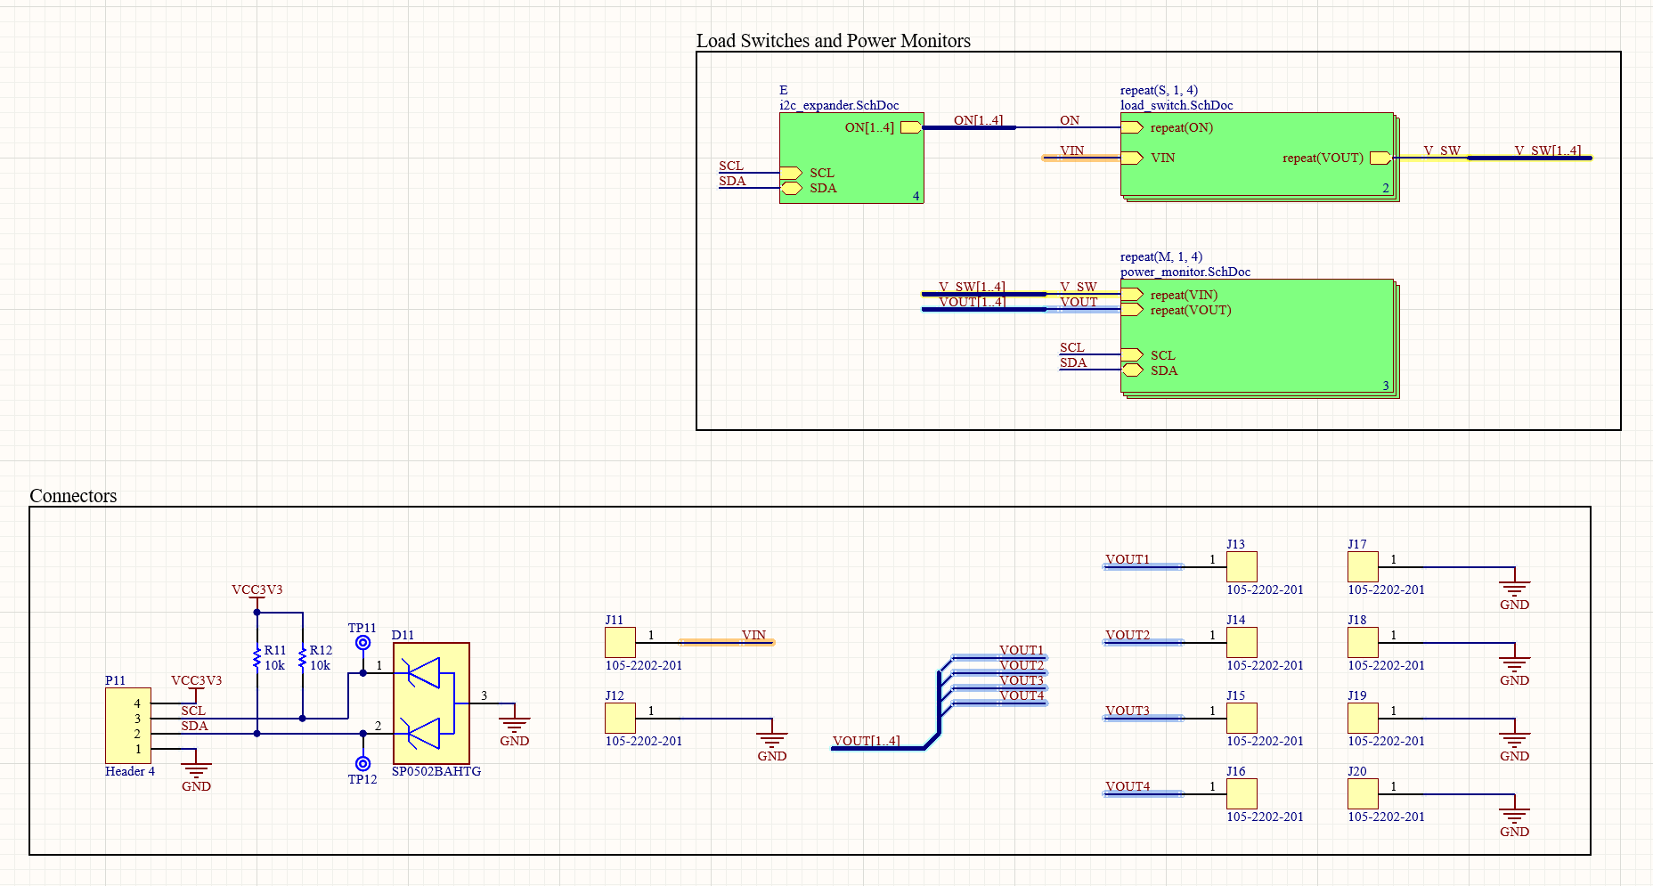Select the load_switch.SchDoc sheet symbol block
1653x886 pixels.
click(x=1257, y=155)
